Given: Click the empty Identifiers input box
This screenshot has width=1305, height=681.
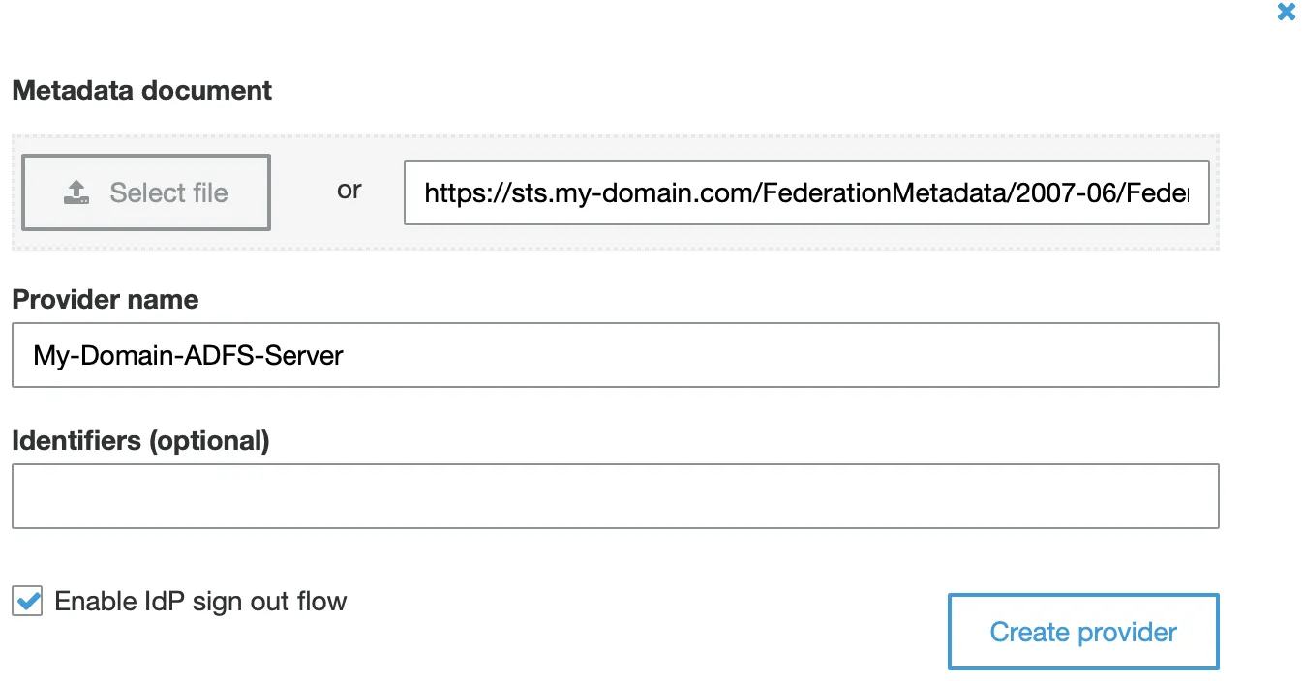Looking at the screenshot, I should point(617,495).
